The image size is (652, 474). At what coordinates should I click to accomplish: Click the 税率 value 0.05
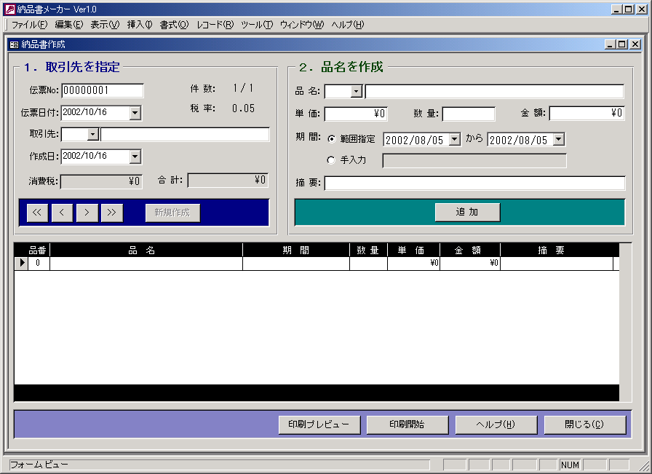243,108
